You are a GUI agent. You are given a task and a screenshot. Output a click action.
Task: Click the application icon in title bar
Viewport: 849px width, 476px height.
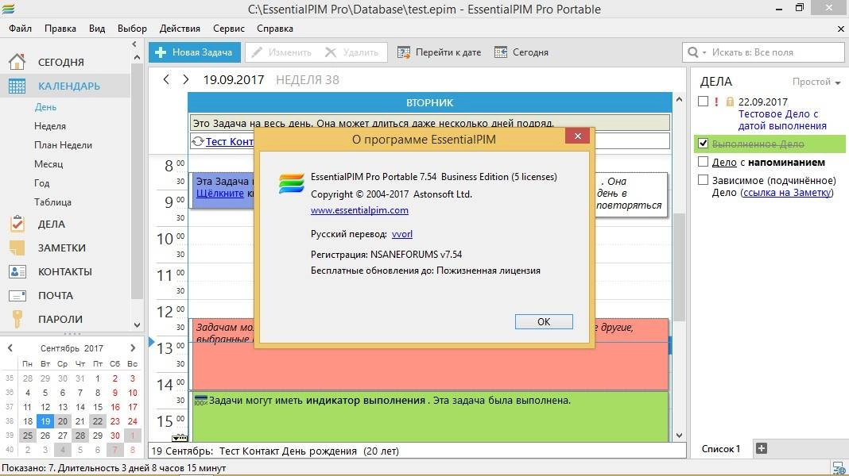[x=8, y=9]
